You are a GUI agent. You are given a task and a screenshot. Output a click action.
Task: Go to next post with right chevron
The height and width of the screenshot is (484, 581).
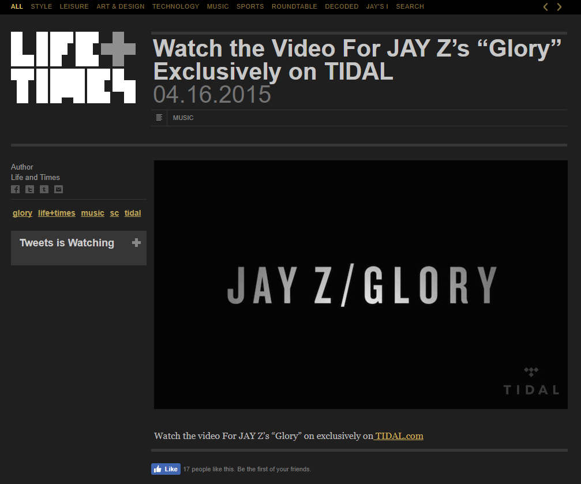pyautogui.click(x=559, y=7)
